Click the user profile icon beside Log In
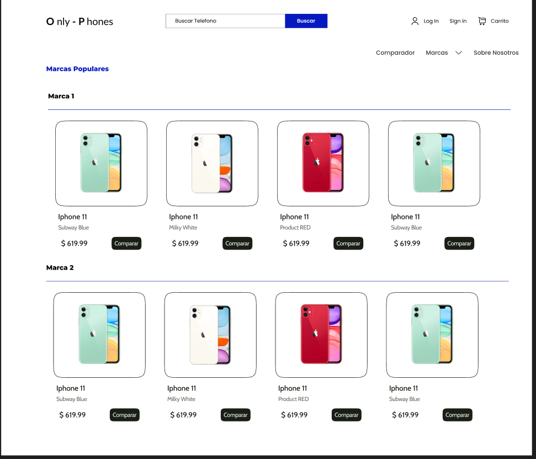The height and width of the screenshot is (459, 536). (x=415, y=20)
